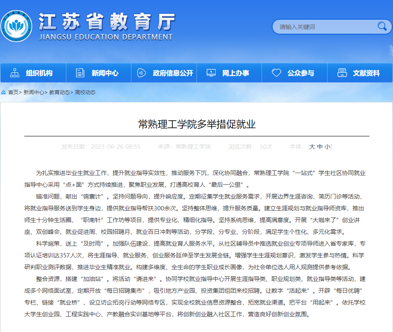Click the article title 常熟理工学院多举措促就业
The height and width of the screenshot is (332, 393).
pos(197,124)
